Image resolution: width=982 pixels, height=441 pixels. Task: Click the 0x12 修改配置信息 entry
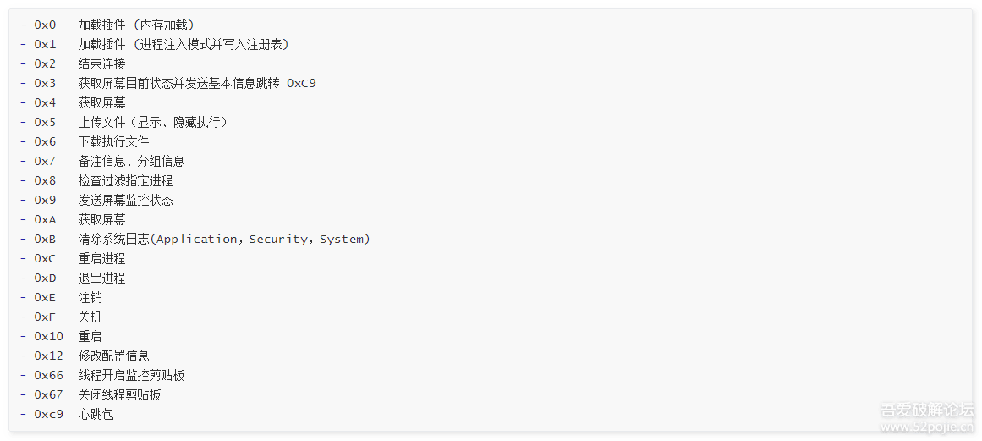pyautogui.click(x=113, y=356)
